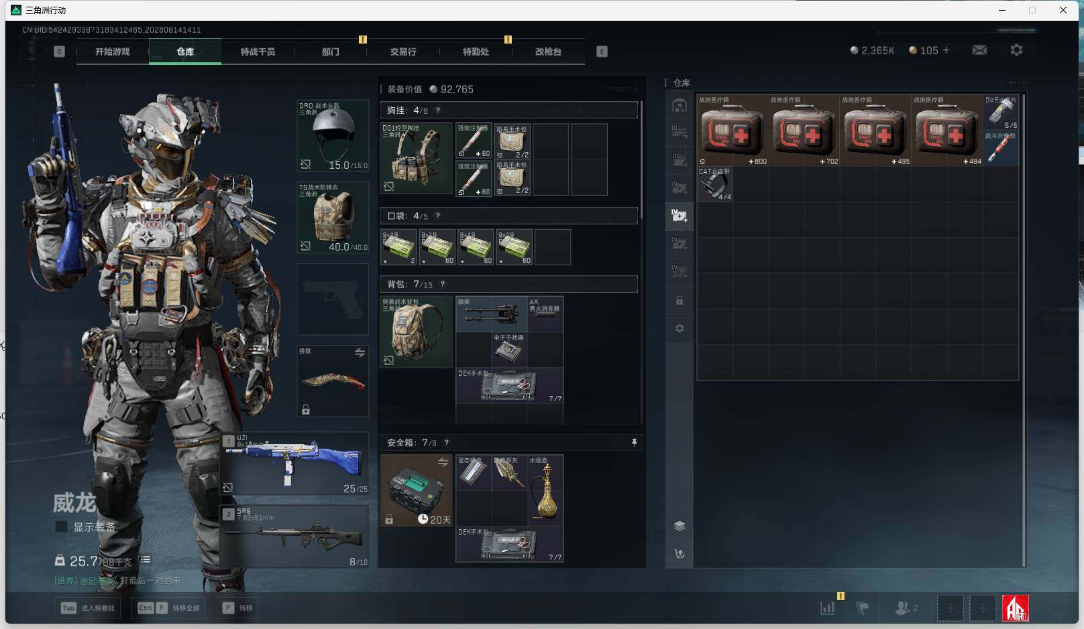Click the D01轻型胸挂 chest rig
Image resolution: width=1084 pixels, height=629 pixels.
click(416, 158)
